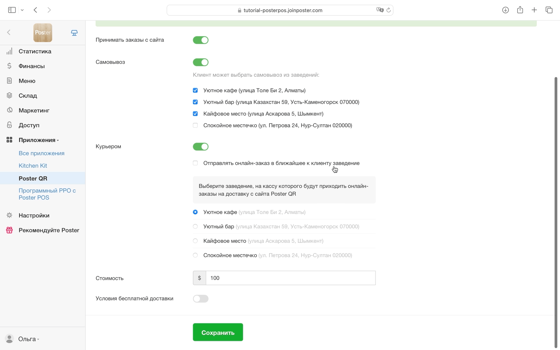Screen dimensions: 560x350
Task: Select the Уютный бар delivery radio button
Action: 195,227
